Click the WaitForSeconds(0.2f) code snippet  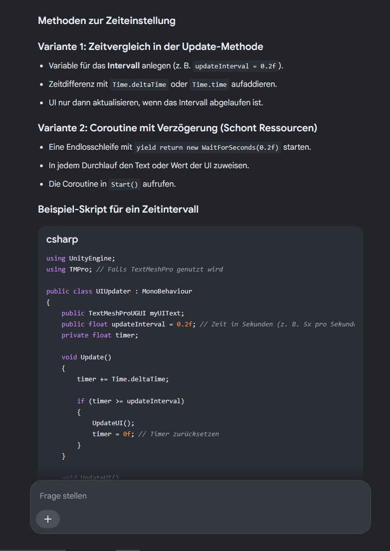(x=208, y=147)
